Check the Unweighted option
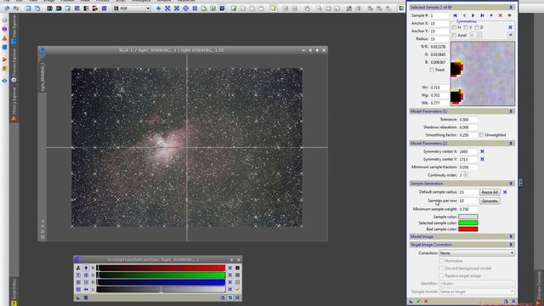This screenshot has height=306, width=544. [x=481, y=135]
